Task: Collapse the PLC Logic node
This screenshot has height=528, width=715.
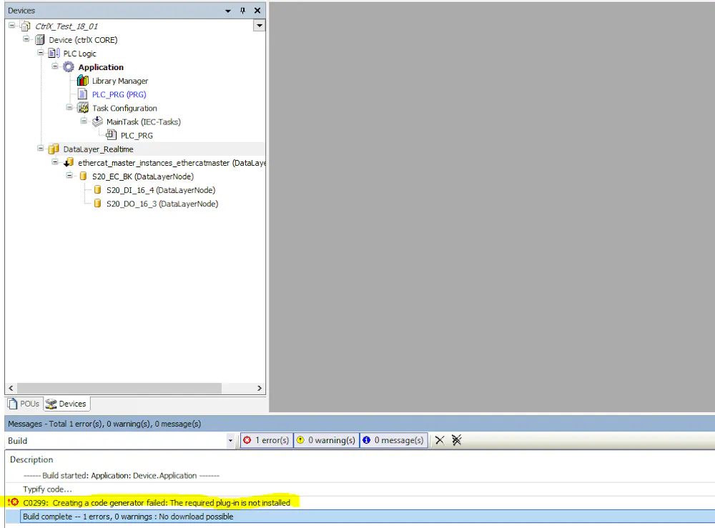Action: point(40,53)
